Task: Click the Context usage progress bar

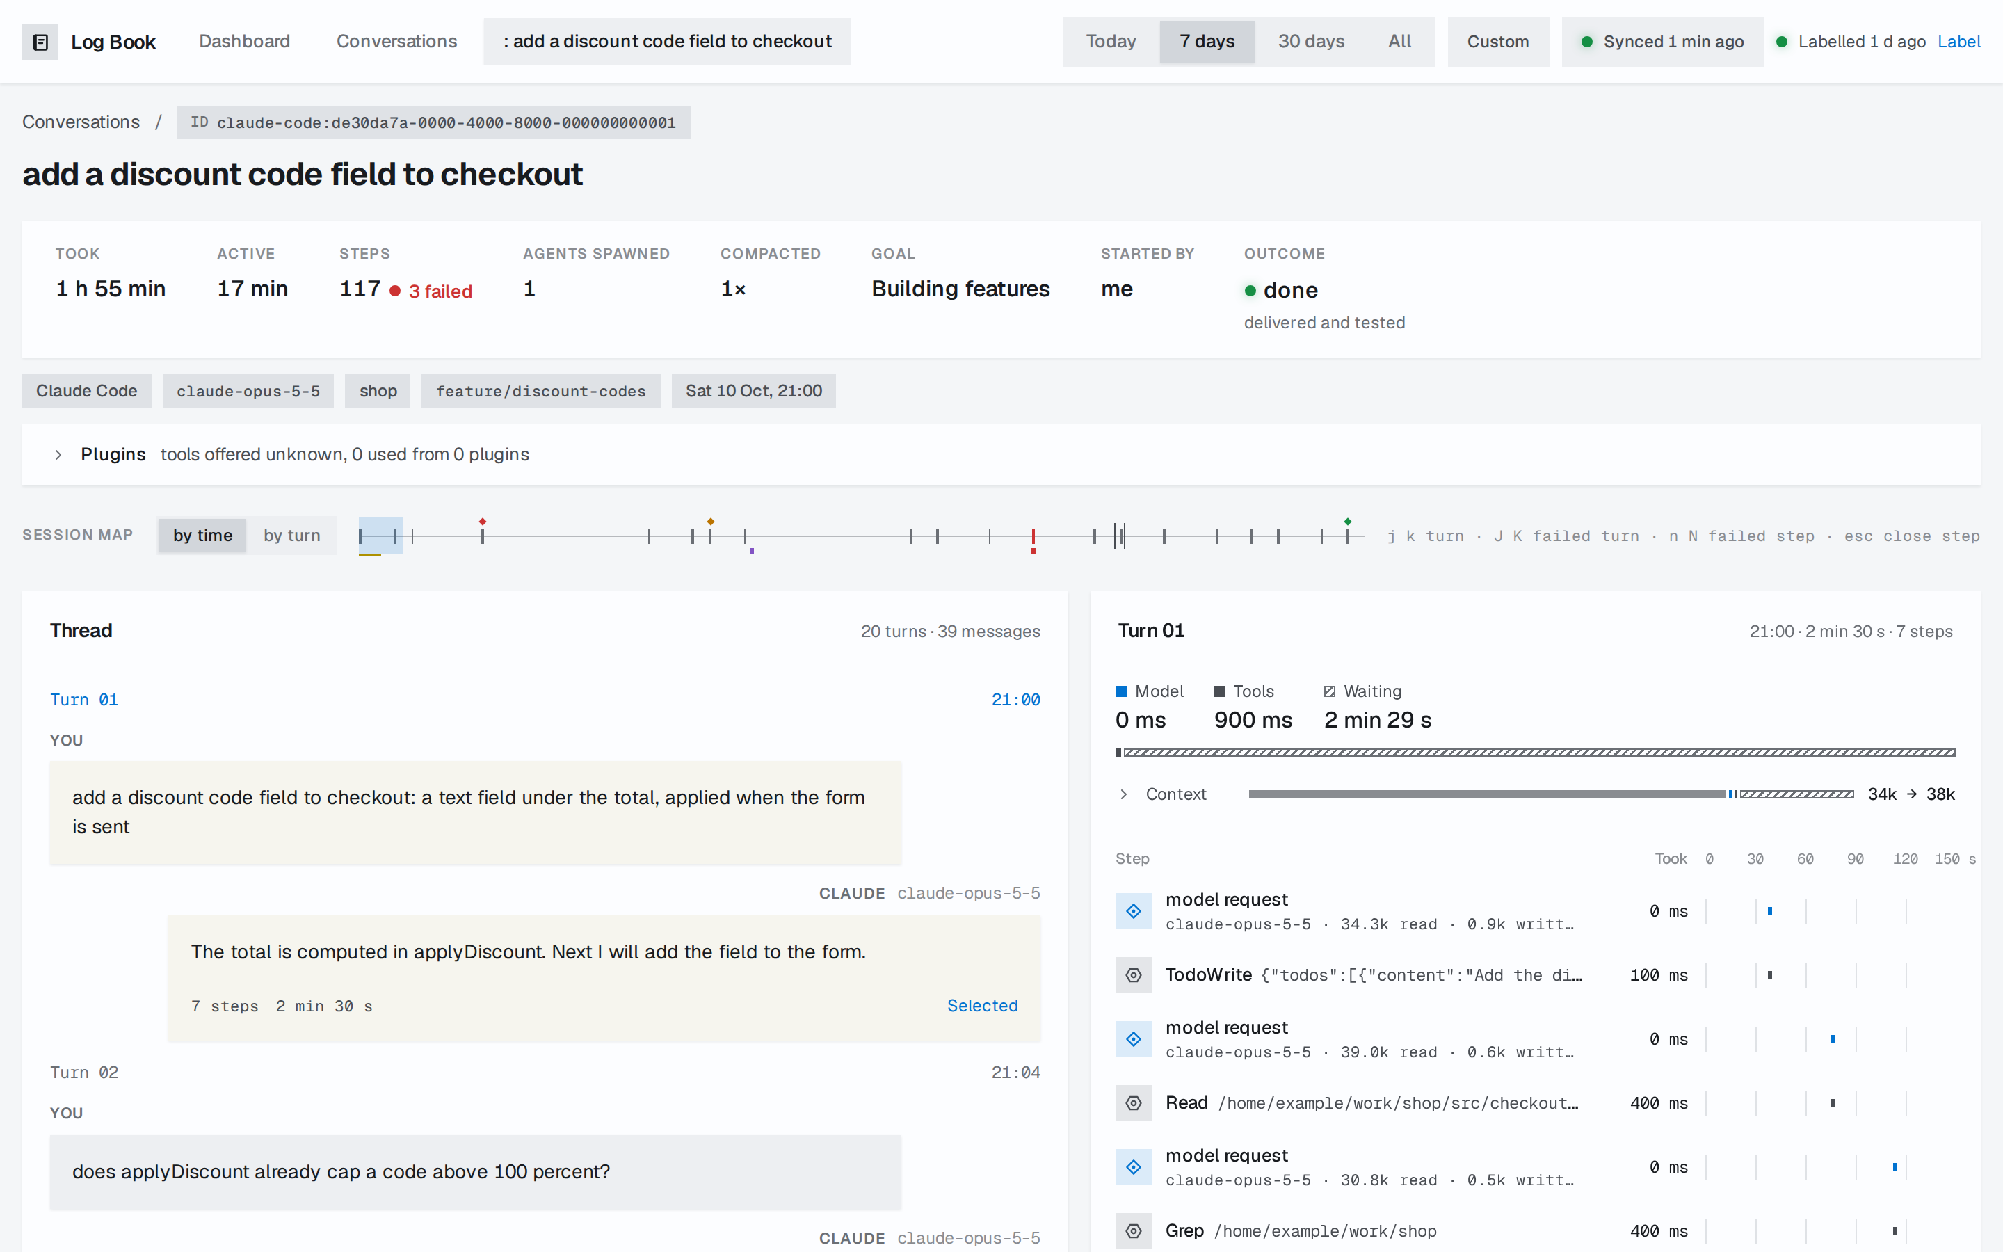Action: [1551, 794]
